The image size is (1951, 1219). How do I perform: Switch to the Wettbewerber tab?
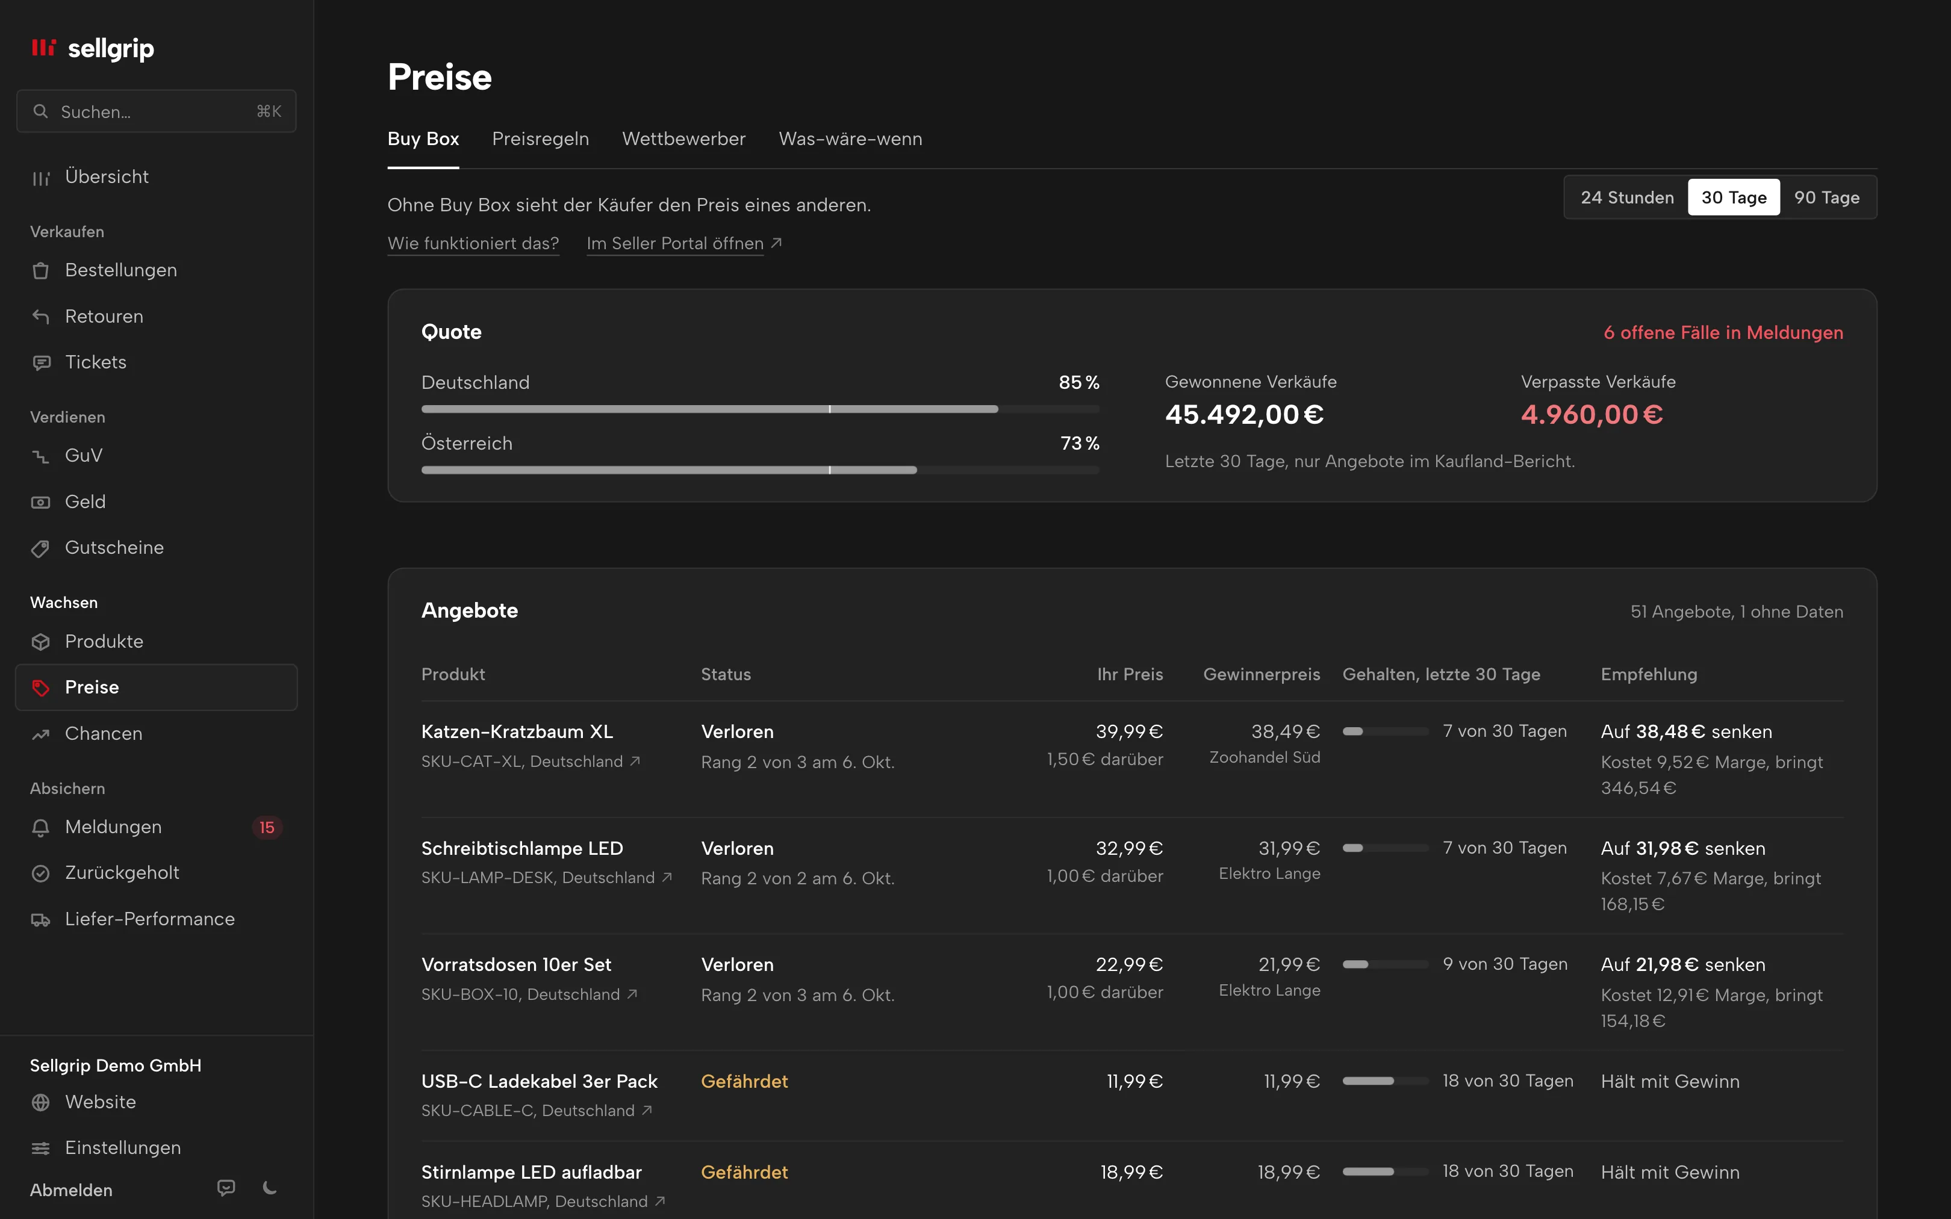(683, 138)
